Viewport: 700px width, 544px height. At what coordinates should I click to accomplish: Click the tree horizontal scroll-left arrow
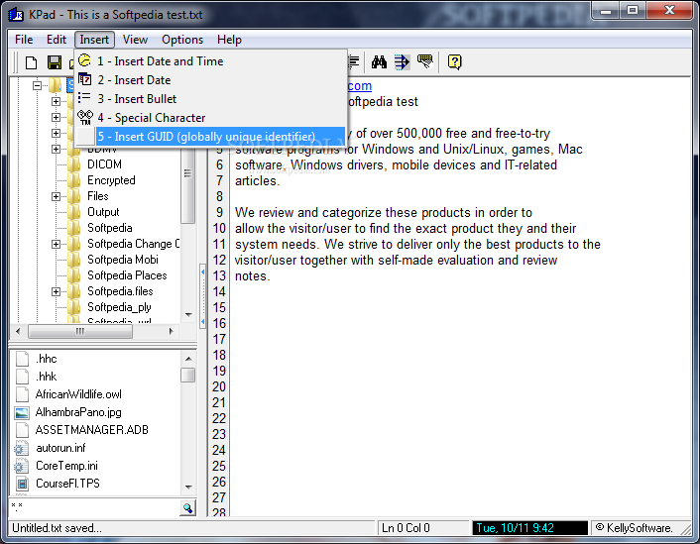18,331
